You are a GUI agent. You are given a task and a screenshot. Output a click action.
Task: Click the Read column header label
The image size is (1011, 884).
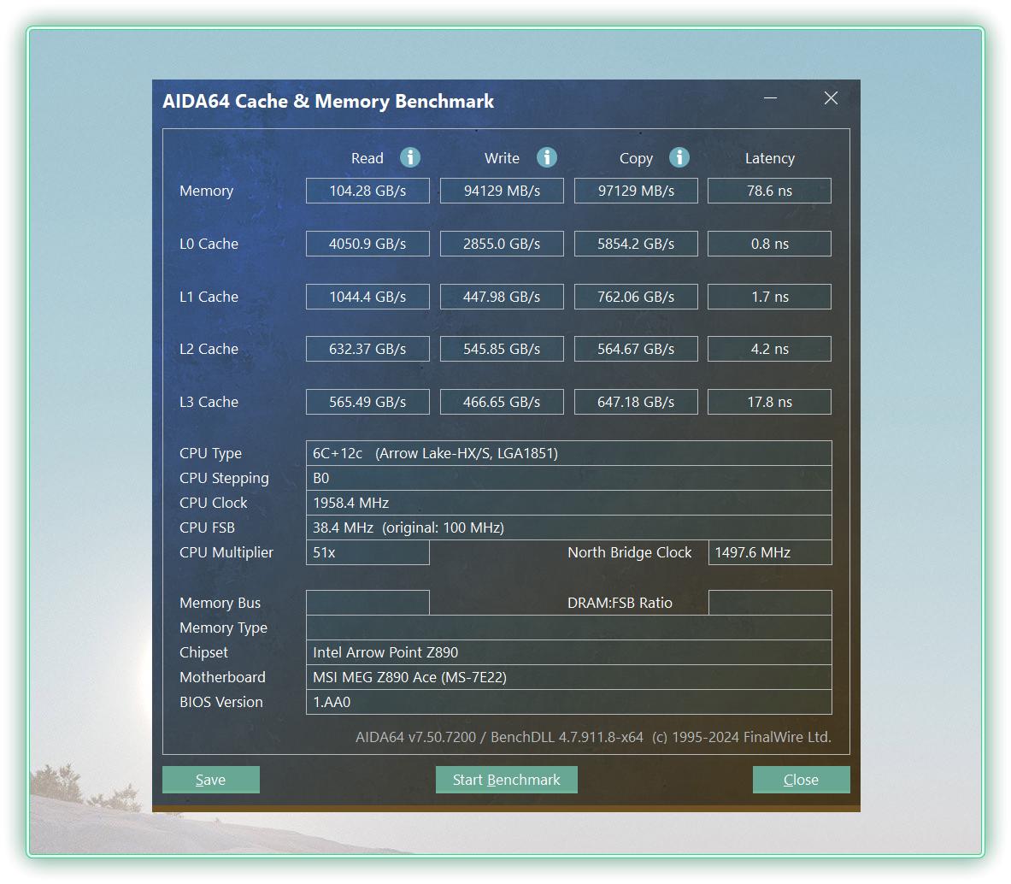[367, 159]
